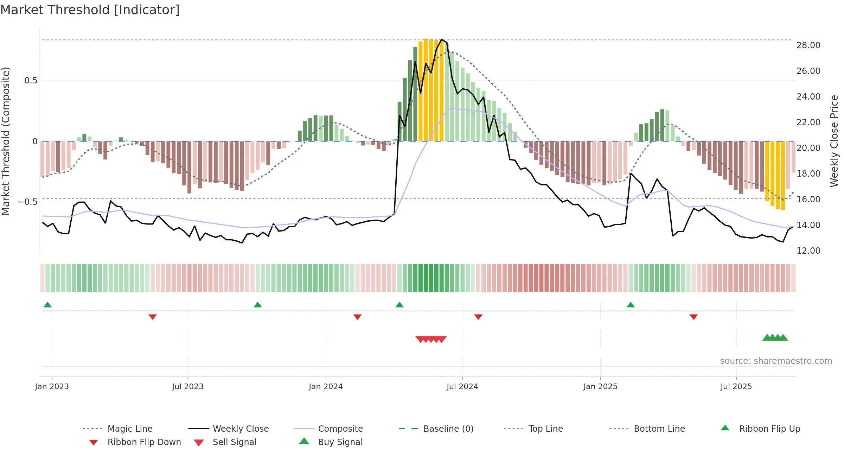Click the green Ribbon Flip Up marker after Jan 2025

[631, 305]
